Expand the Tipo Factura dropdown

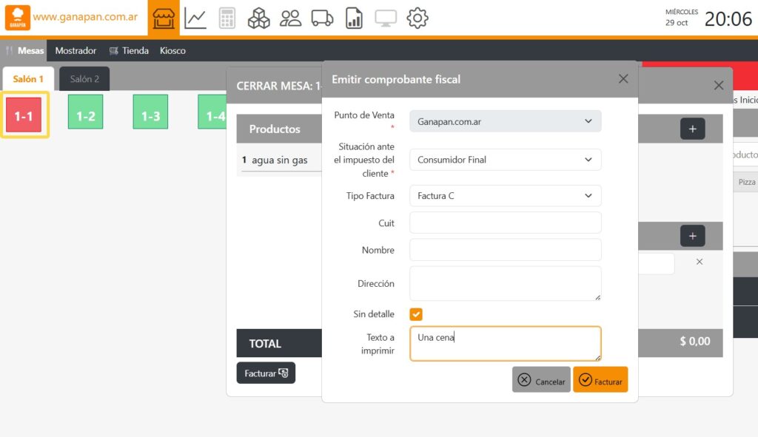505,196
